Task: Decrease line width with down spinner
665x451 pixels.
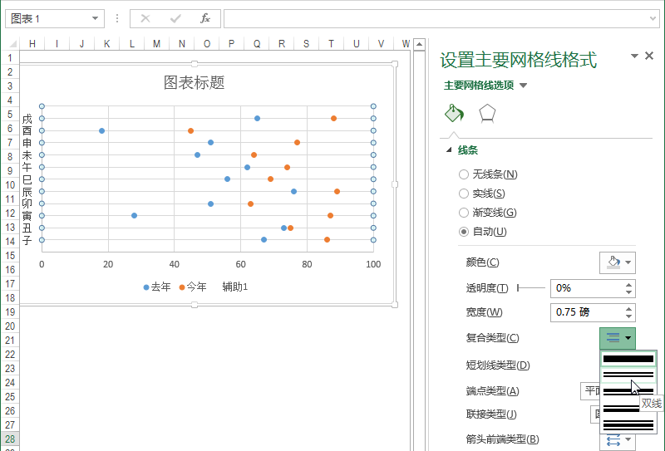Action: [x=629, y=316]
